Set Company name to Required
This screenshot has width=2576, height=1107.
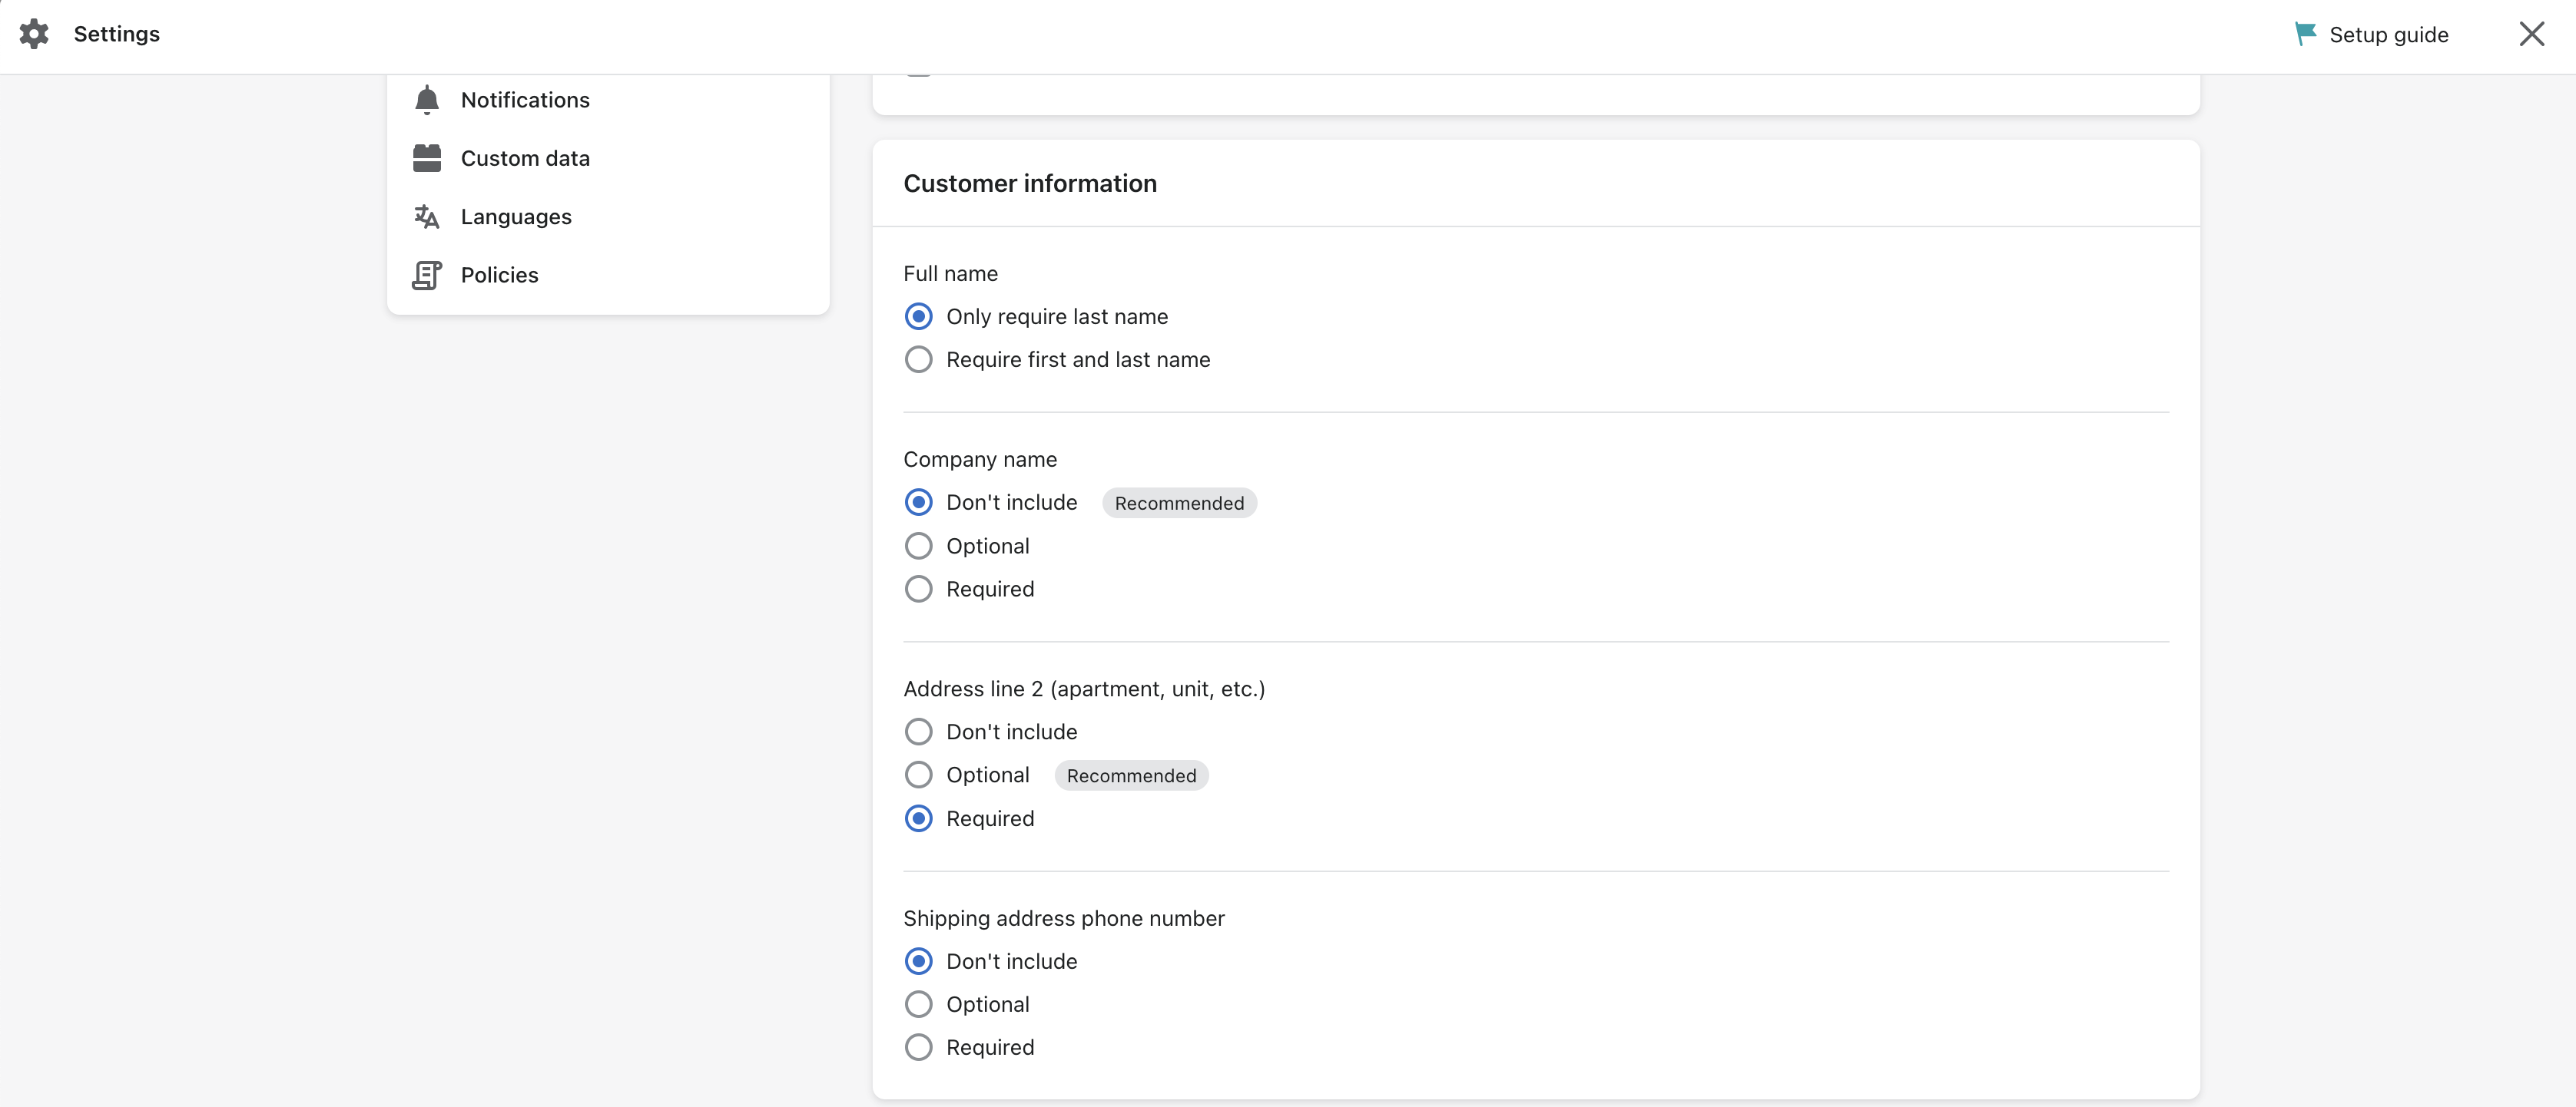click(x=918, y=589)
